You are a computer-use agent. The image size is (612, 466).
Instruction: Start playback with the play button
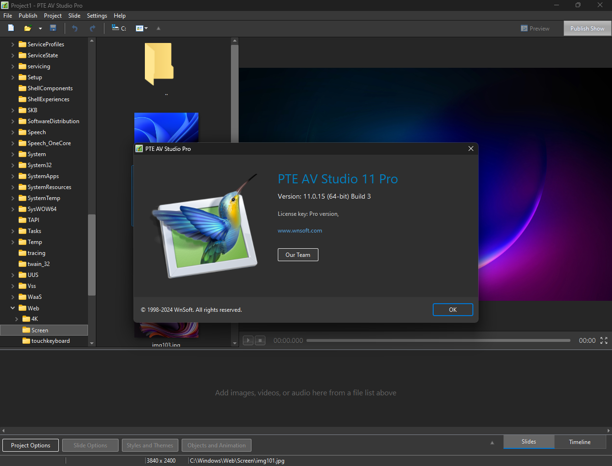[x=248, y=340]
